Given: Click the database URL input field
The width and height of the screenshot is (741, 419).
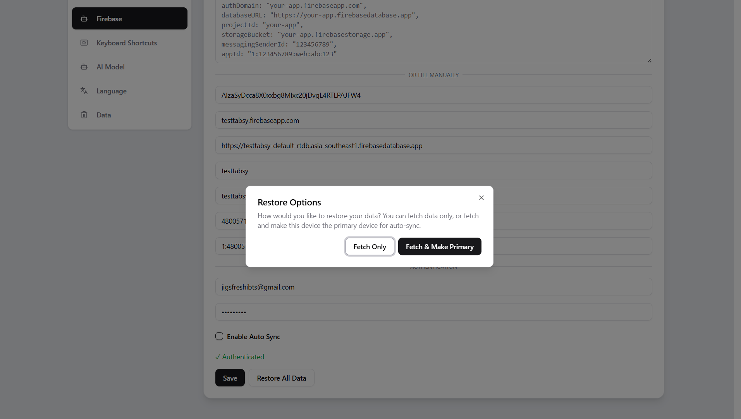Looking at the screenshot, I should (x=434, y=145).
